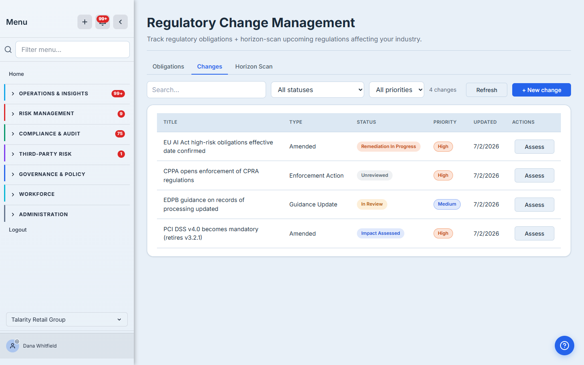Assess the CPPA enforcement change

pyautogui.click(x=535, y=176)
